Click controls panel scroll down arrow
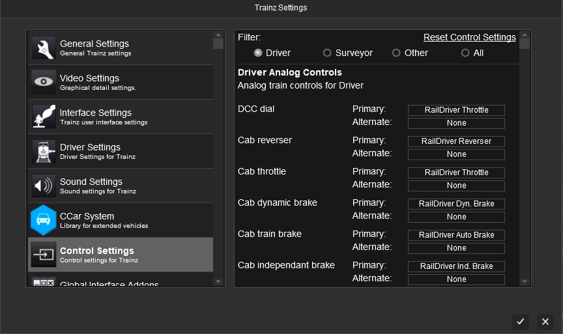Screen dimensions: 563x334 [525, 282]
